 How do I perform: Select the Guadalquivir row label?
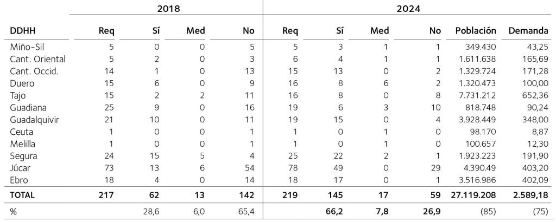click(34, 120)
